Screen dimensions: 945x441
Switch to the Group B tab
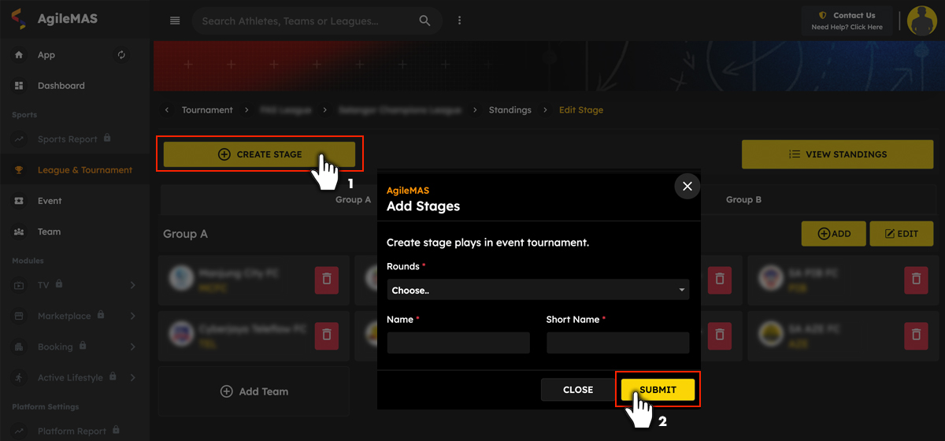click(x=743, y=200)
